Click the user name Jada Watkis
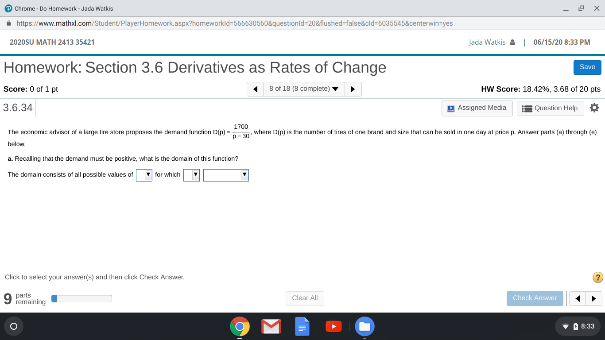 [x=487, y=42]
